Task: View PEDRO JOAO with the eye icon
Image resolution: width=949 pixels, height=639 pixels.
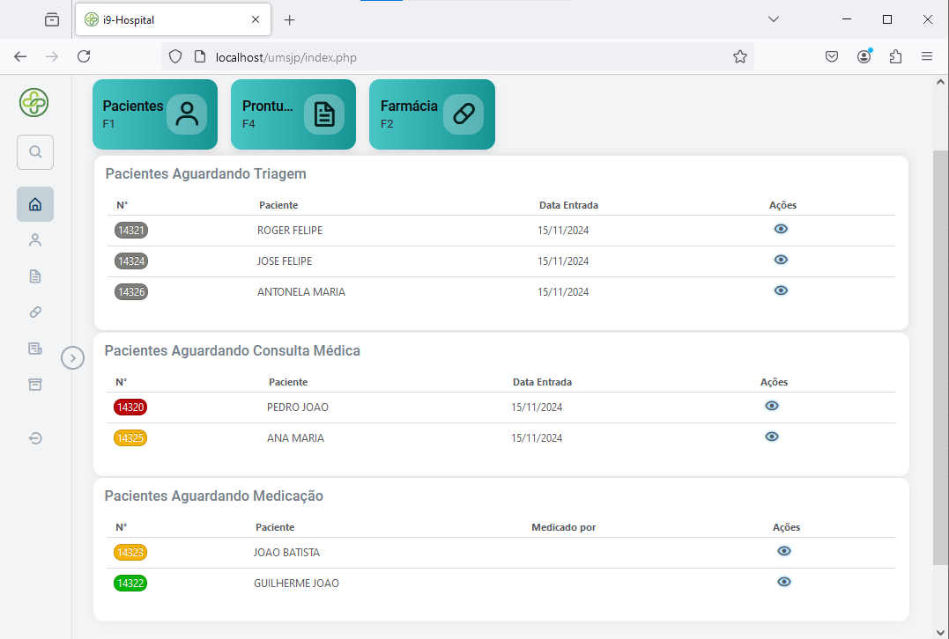Action: [772, 406]
